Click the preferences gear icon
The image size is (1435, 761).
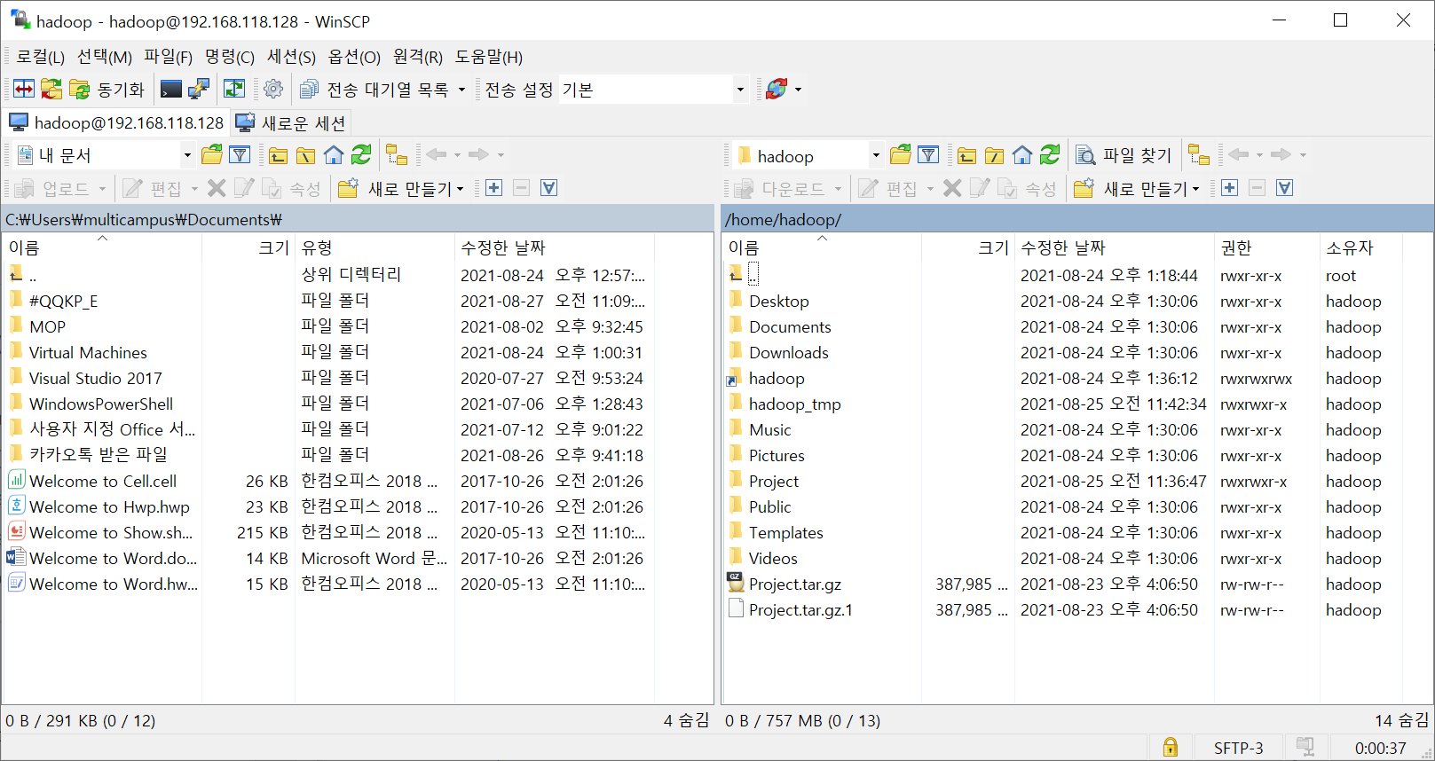(273, 89)
